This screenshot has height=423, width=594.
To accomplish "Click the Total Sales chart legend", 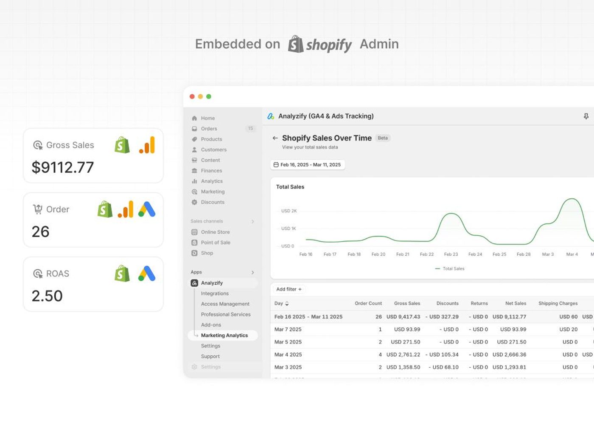I will [450, 269].
